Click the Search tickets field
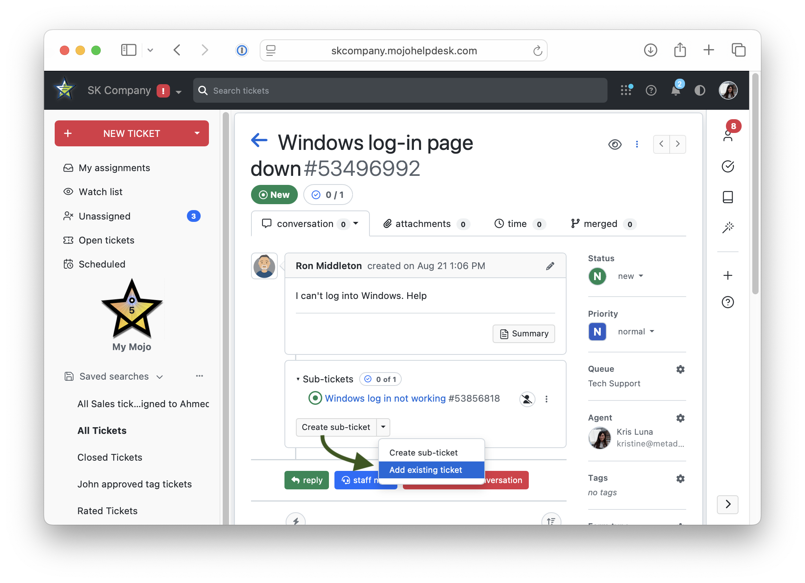 400,90
